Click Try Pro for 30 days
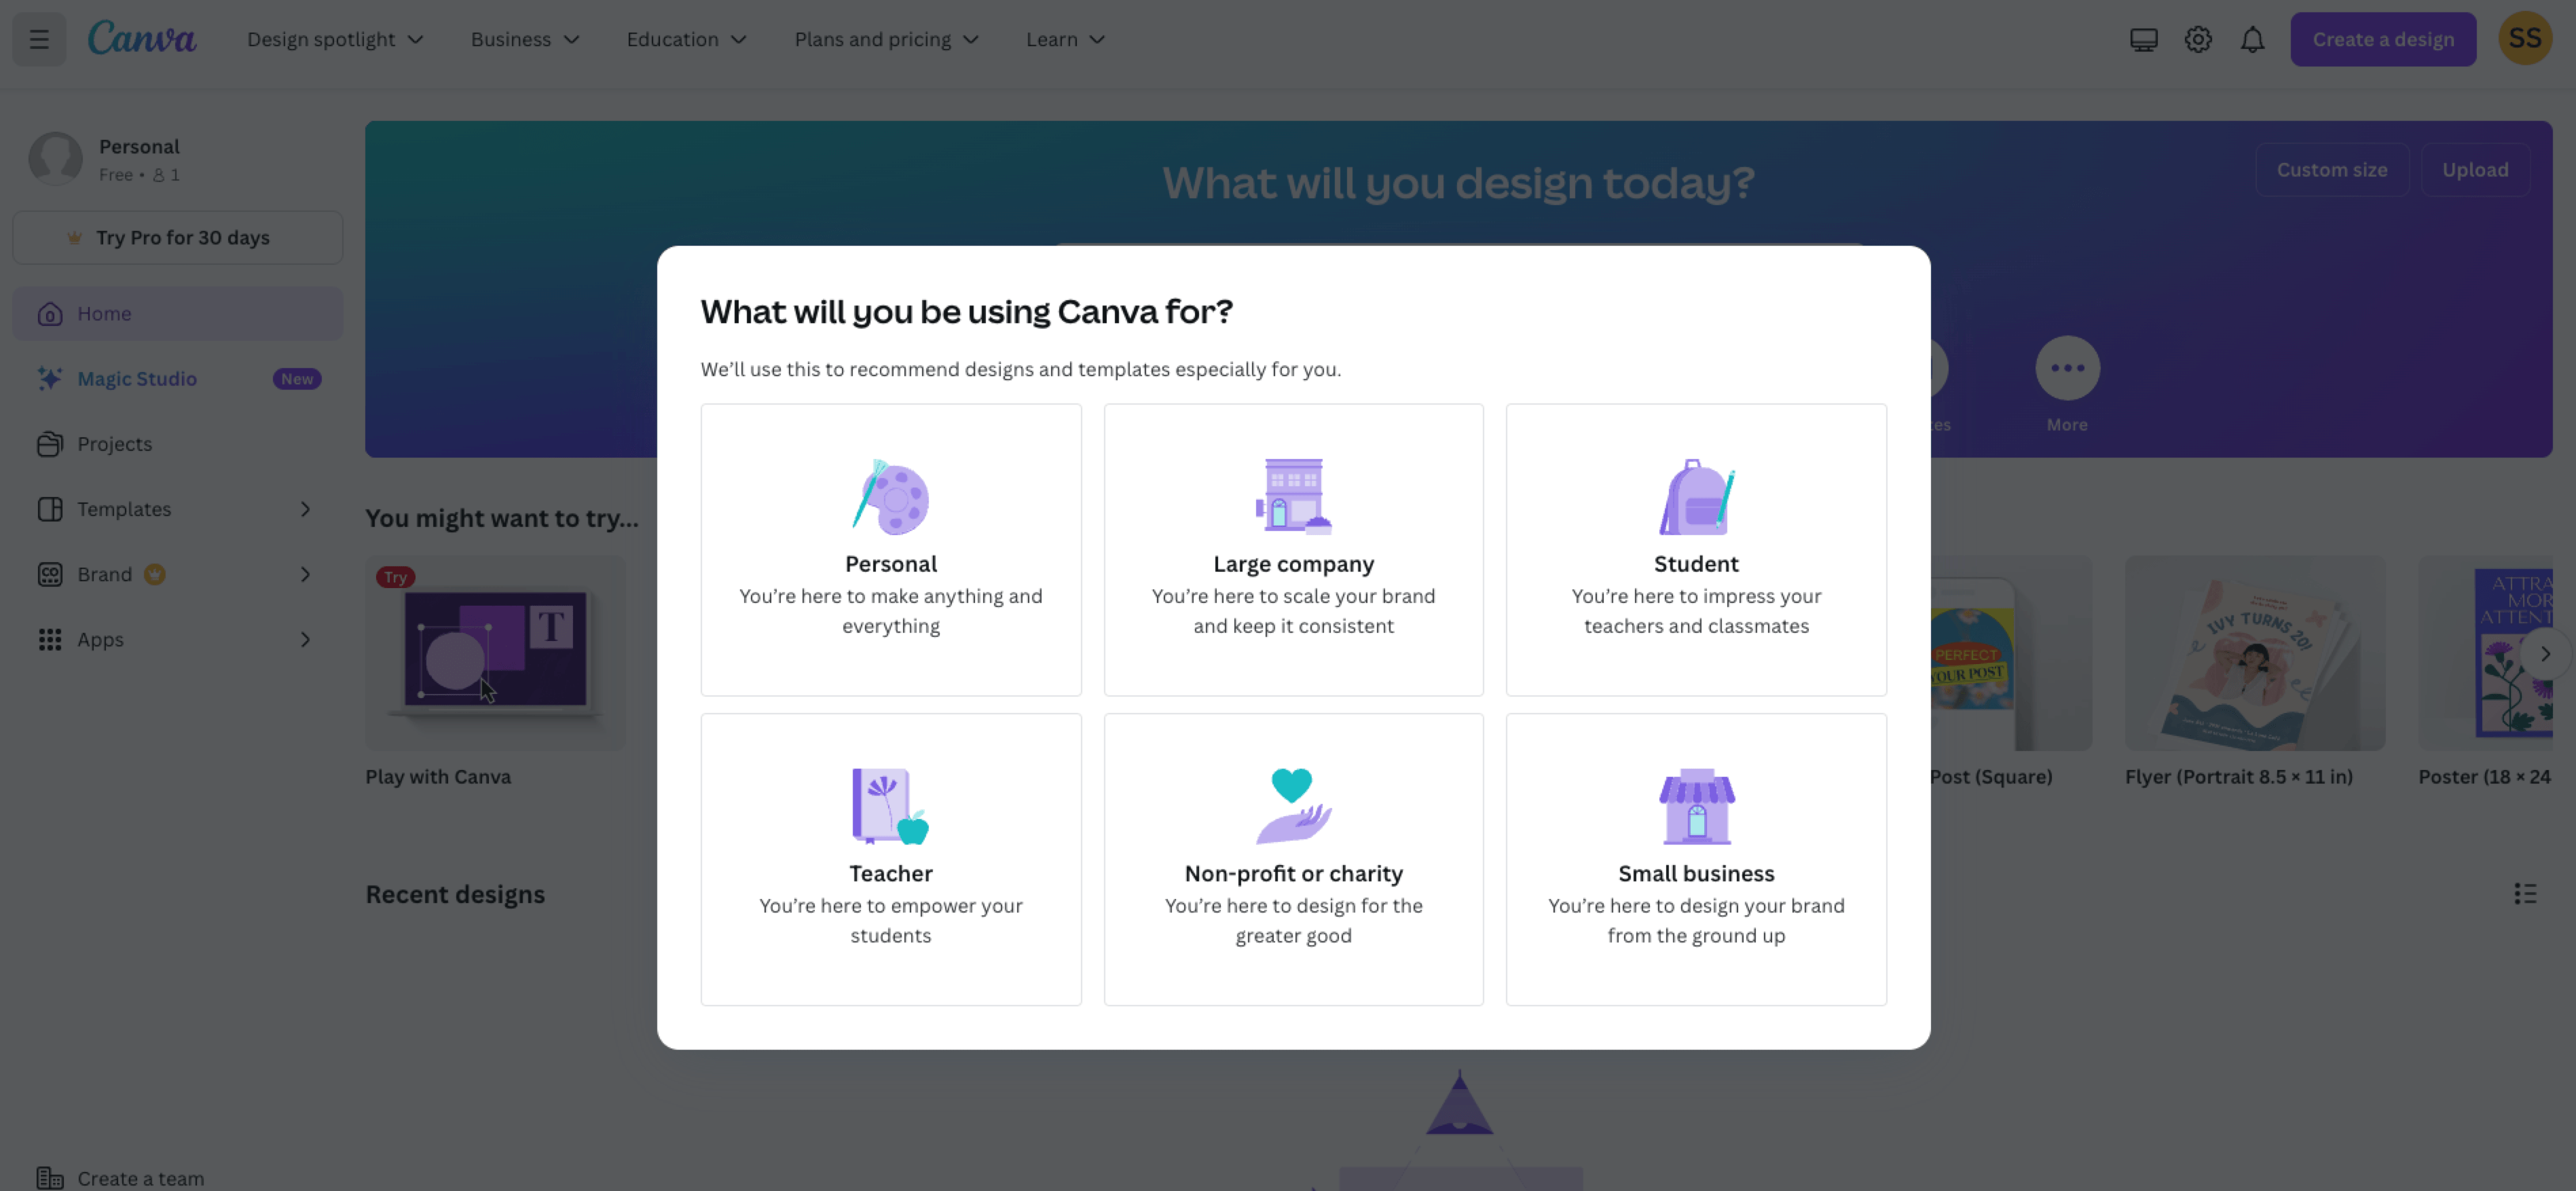Viewport: 2576px width, 1191px height. [x=177, y=237]
